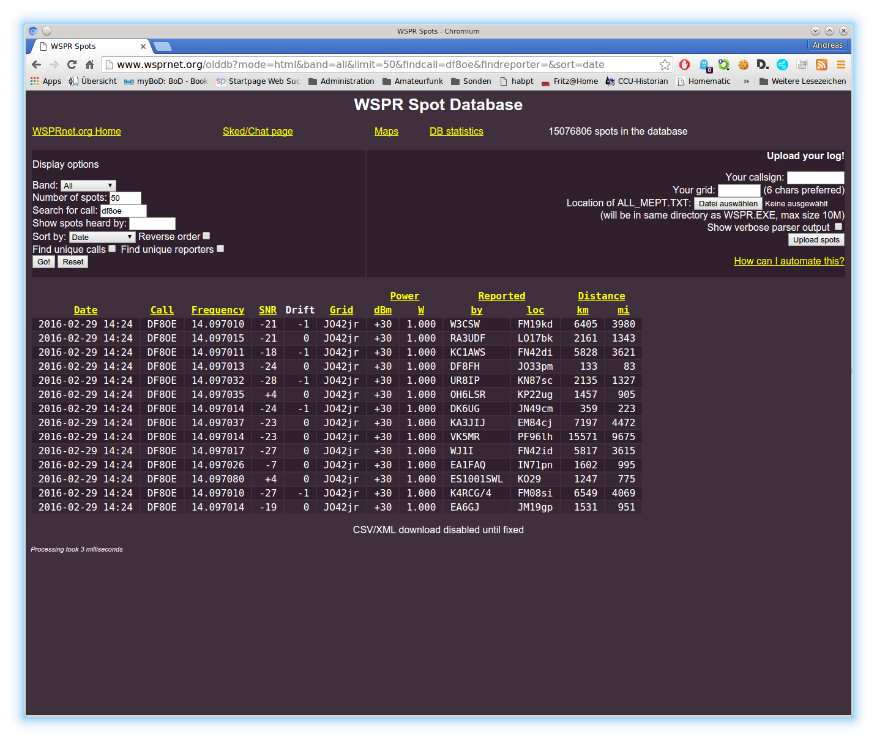Image resolution: width=877 pixels, height=742 pixels.
Task: Open the browser home page icon
Action: [x=89, y=65]
